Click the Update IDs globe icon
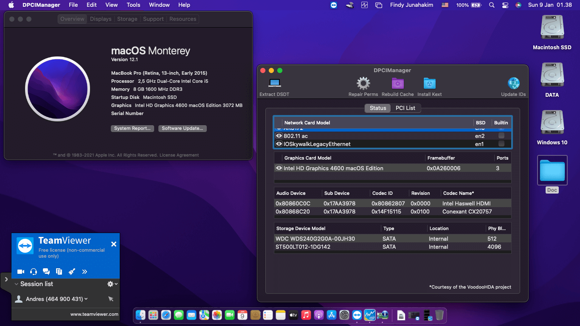The width and height of the screenshot is (580, 326). pyautogui.click(x=513, y=83)
